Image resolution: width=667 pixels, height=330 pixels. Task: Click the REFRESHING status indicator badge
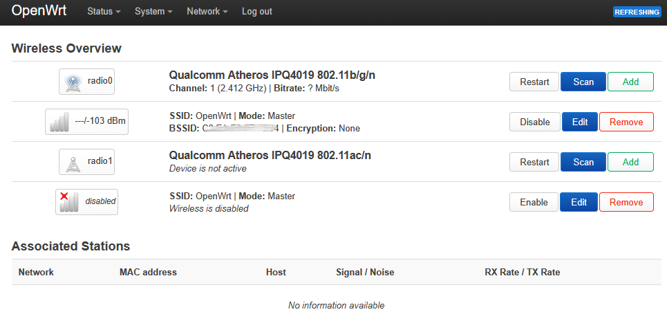[637, 12]
